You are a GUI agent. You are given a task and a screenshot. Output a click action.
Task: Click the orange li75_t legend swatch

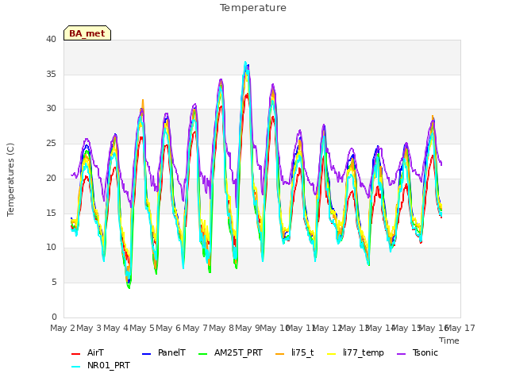279,354
